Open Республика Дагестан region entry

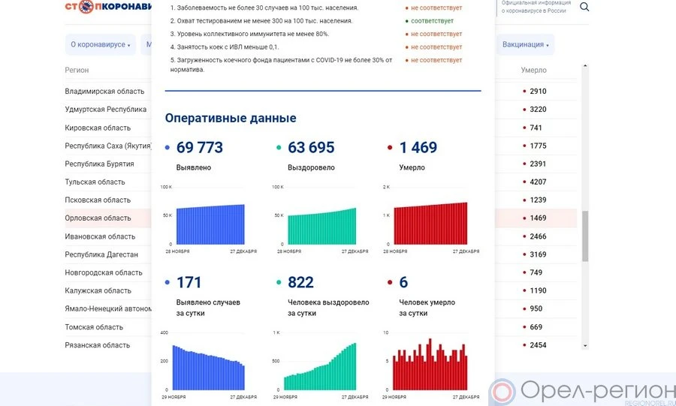pyautogui.click(x=101, y=254)
